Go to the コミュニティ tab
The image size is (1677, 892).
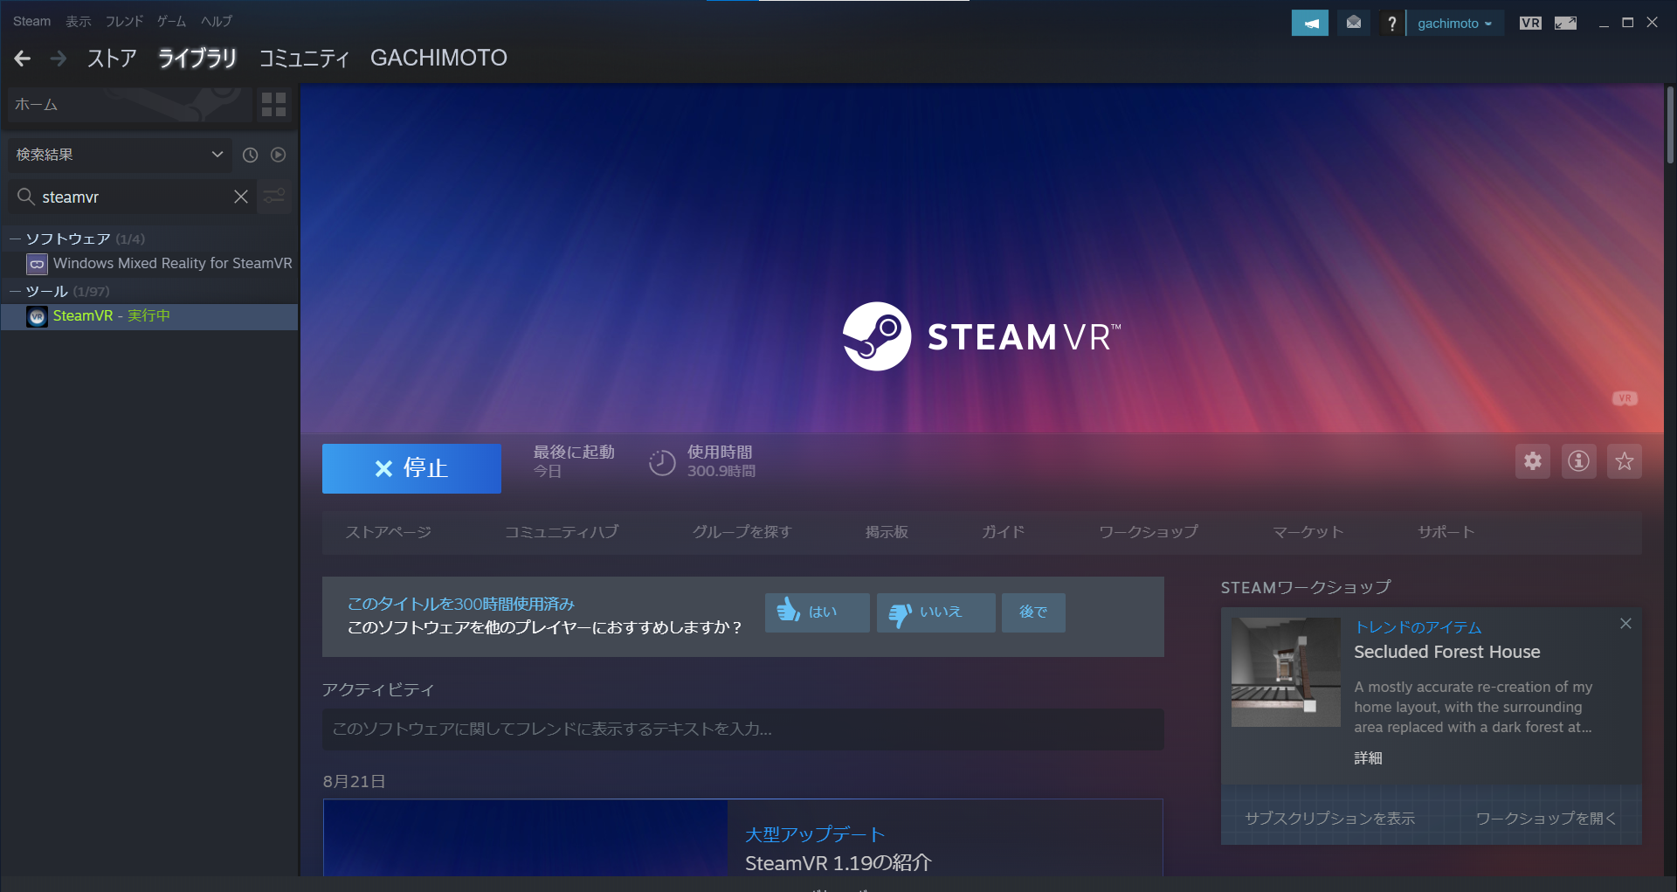tap(303, 59)
